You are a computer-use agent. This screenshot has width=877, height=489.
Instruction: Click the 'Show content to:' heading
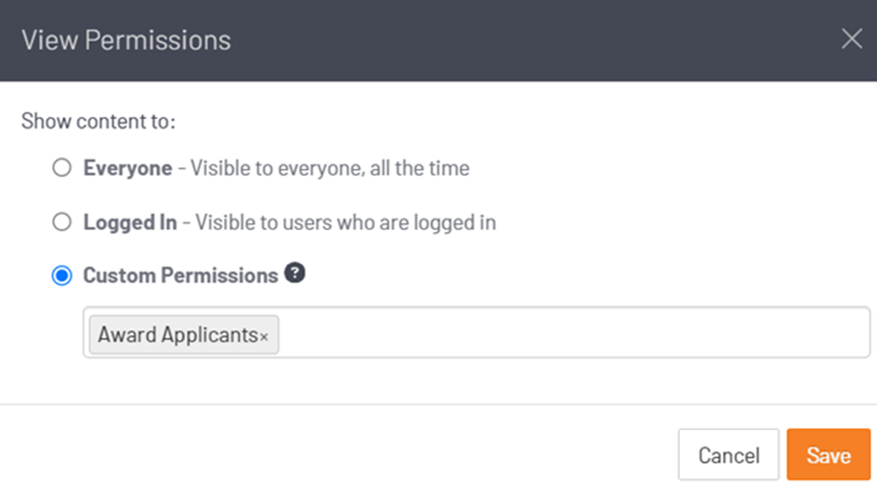(98, 120)
